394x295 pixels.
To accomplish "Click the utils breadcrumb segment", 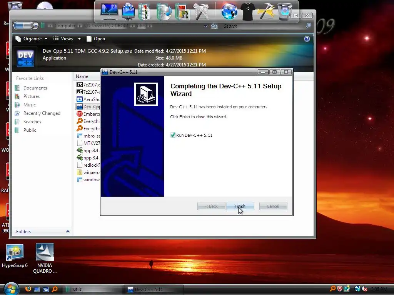I will [x=141, y=26].
